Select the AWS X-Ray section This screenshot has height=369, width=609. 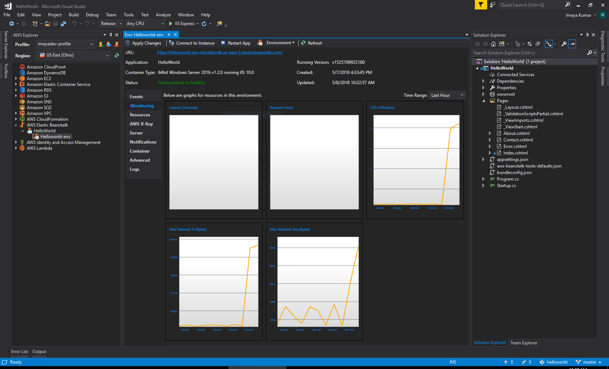(x=141, y=124)
